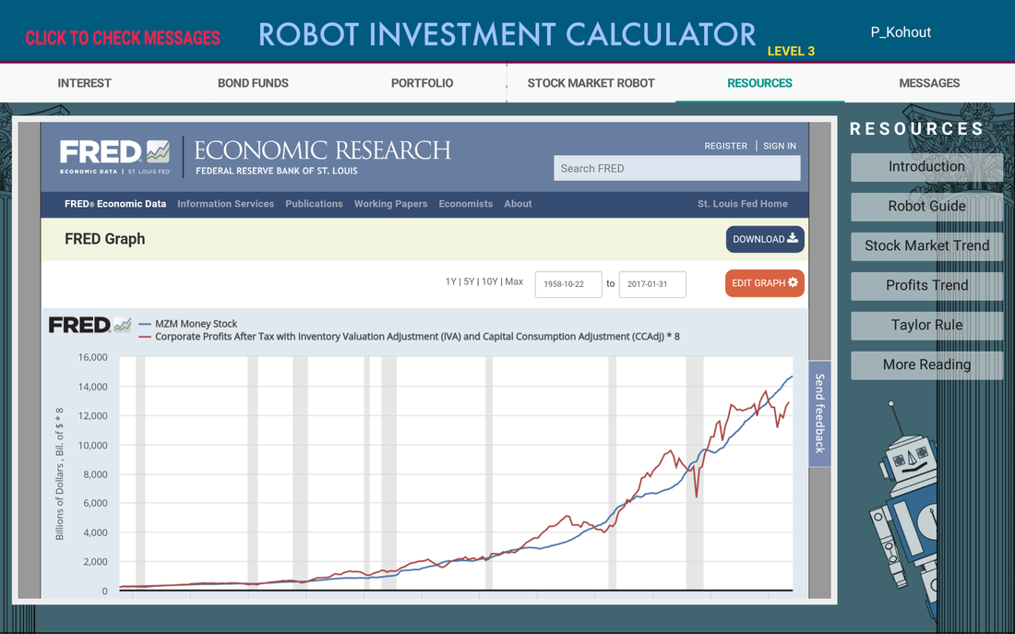Open the MESSAGES tab
1015x634 pixels.
pos(929,83)
